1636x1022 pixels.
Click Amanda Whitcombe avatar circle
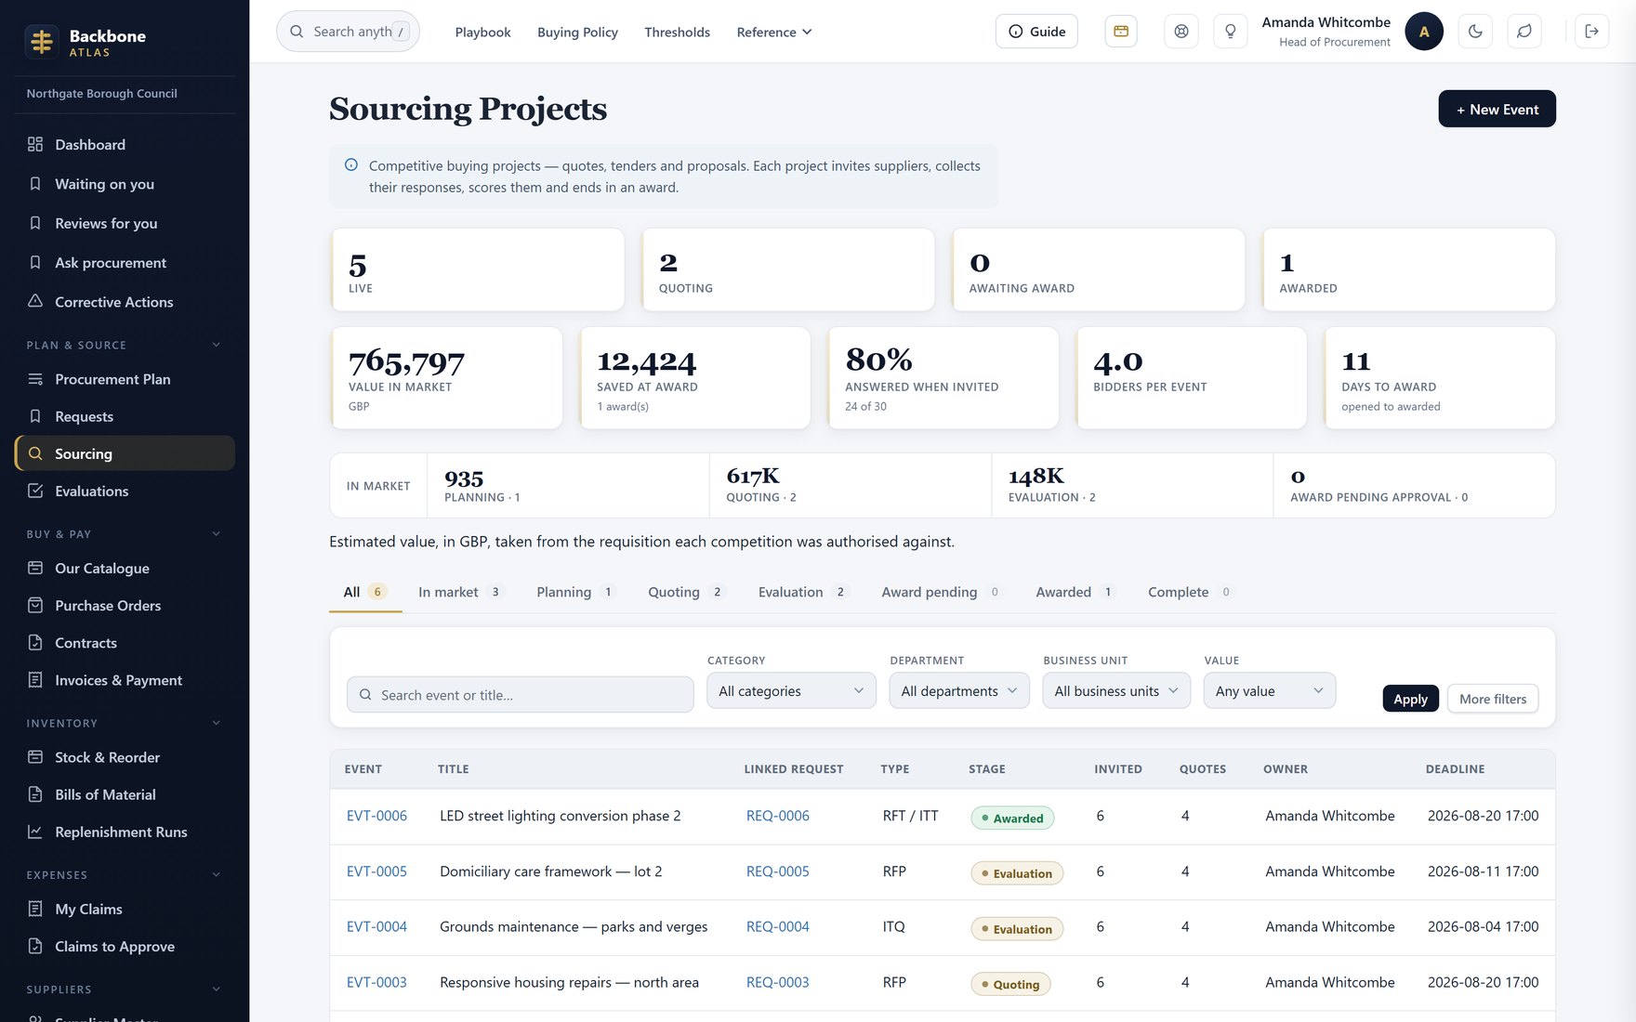click(1424, 32)
